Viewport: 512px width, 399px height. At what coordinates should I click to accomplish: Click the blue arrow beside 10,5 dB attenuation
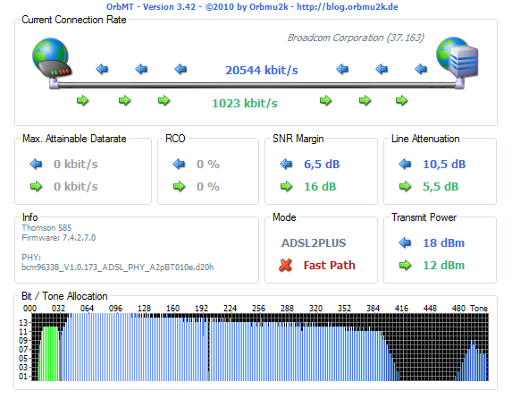405,164
